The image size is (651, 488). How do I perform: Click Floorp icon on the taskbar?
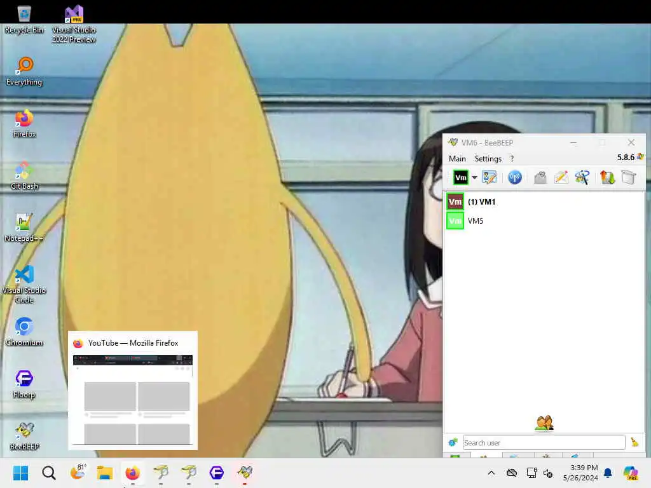(217, 473)
